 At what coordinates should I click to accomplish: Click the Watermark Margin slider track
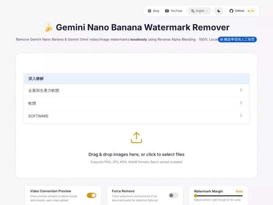(x=218, y=196)
